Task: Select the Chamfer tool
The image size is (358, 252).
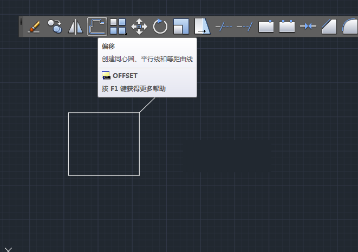Action: (x=329, y=26)
